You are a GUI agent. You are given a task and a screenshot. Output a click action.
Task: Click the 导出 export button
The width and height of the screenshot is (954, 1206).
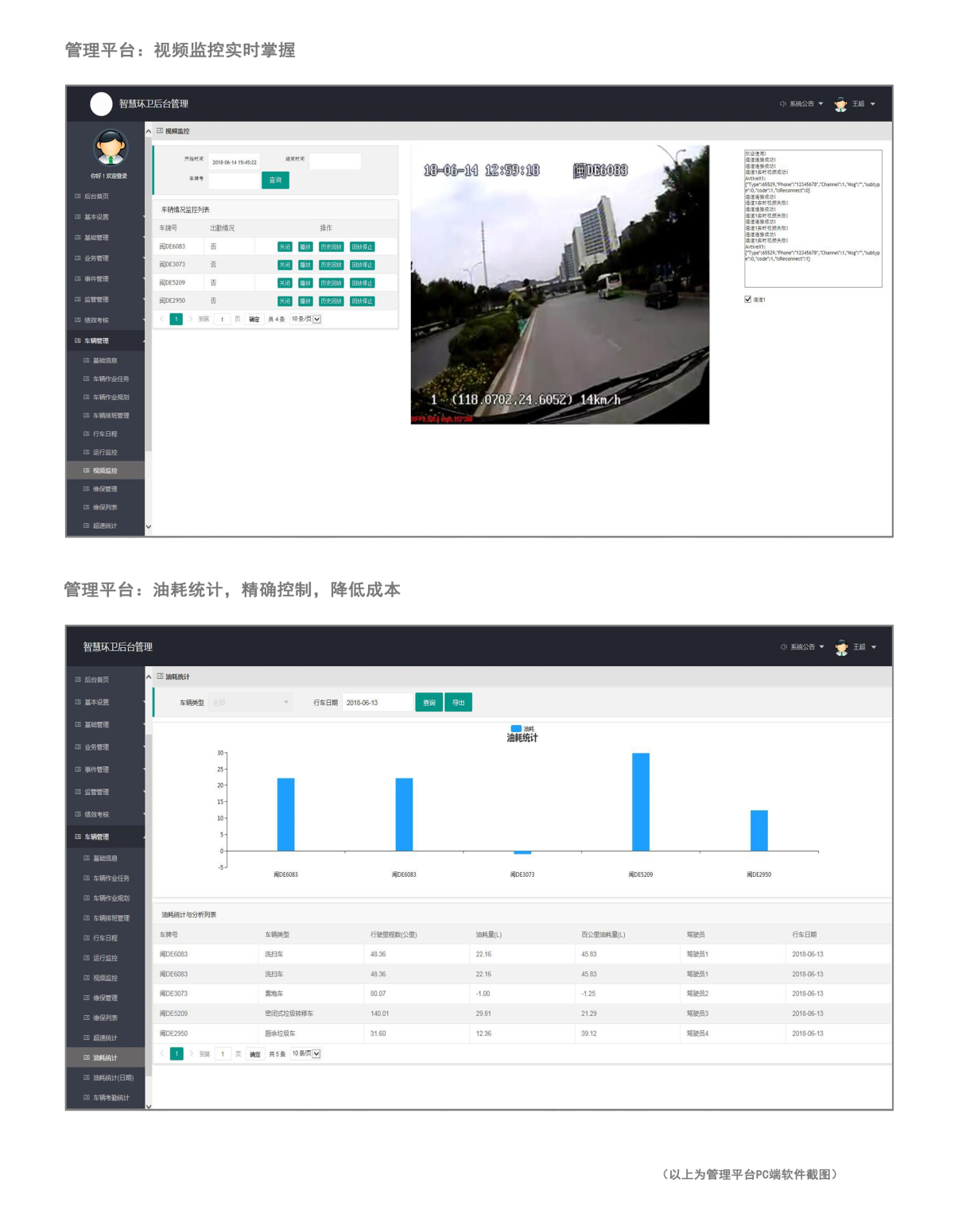(458, 703)
